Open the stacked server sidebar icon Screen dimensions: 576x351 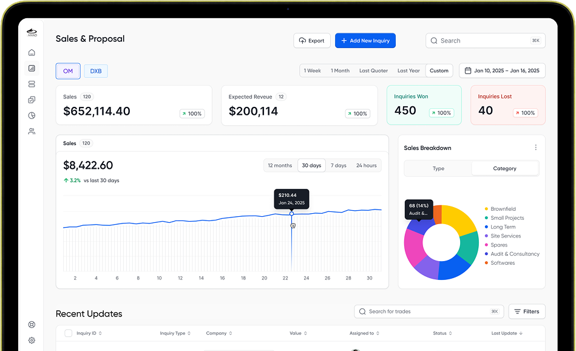(32, 84)
